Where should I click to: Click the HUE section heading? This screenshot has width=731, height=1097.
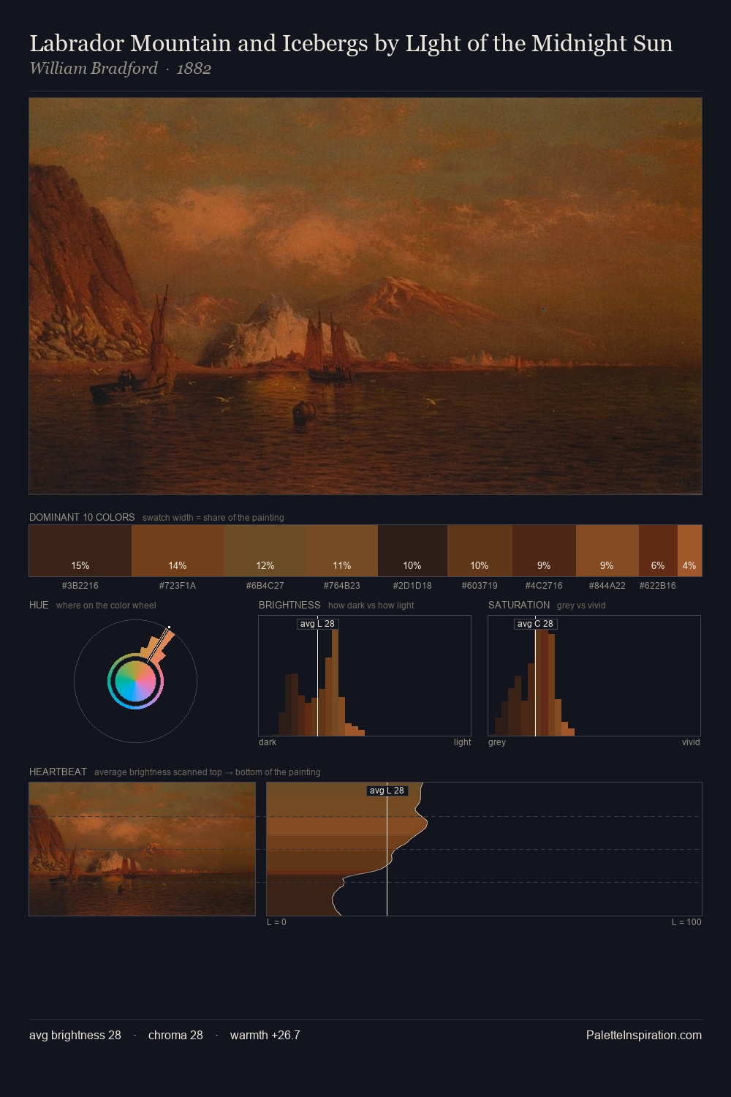[x=39, y=605]
